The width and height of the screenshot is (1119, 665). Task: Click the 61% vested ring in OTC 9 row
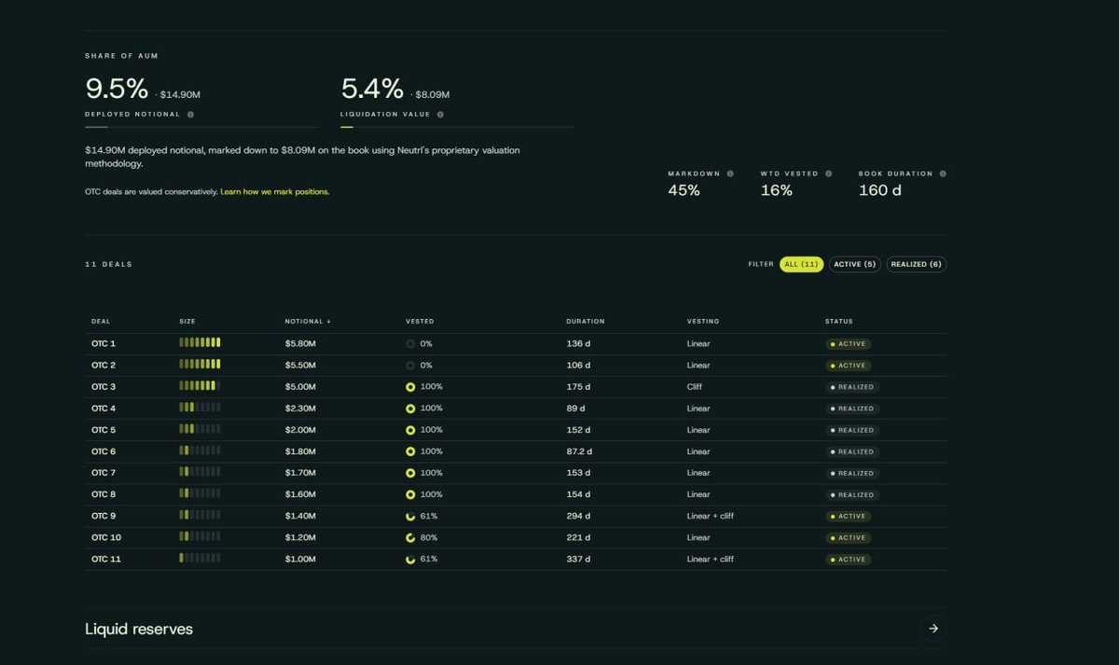click(410, 516)
